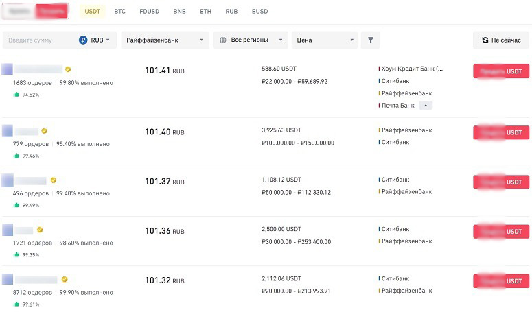Viewport: 532px width, 312px height.
Task: Click avatar of the trader with 779 orders
Action: pyautogui.click(x=8, y=131)
